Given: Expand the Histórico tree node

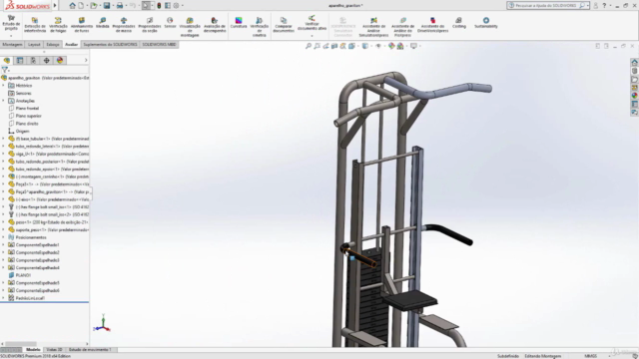Looking at the screenshot, I should (3, 86).
